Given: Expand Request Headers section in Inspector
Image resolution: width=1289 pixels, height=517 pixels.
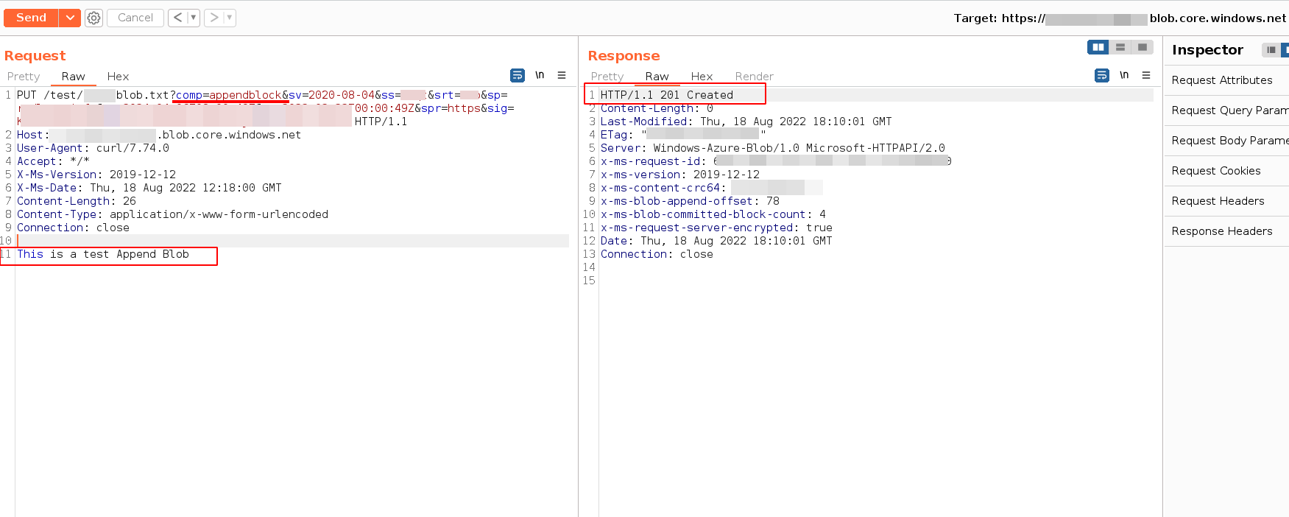Looking at the screenshot, I should tap(1226, 201).
